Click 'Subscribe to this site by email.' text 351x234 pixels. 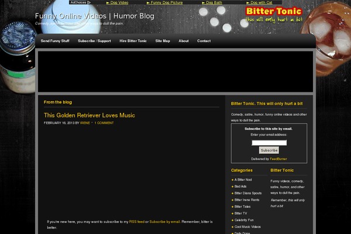[269, 129]
